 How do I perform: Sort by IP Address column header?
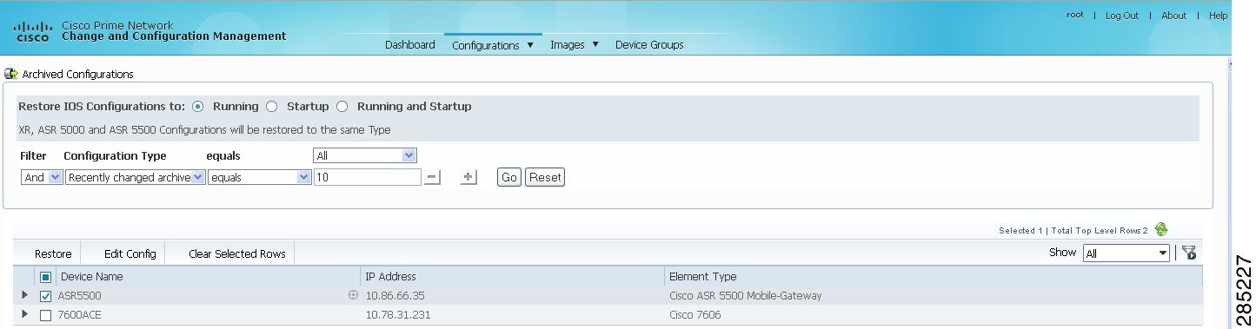tap(390, 277)
